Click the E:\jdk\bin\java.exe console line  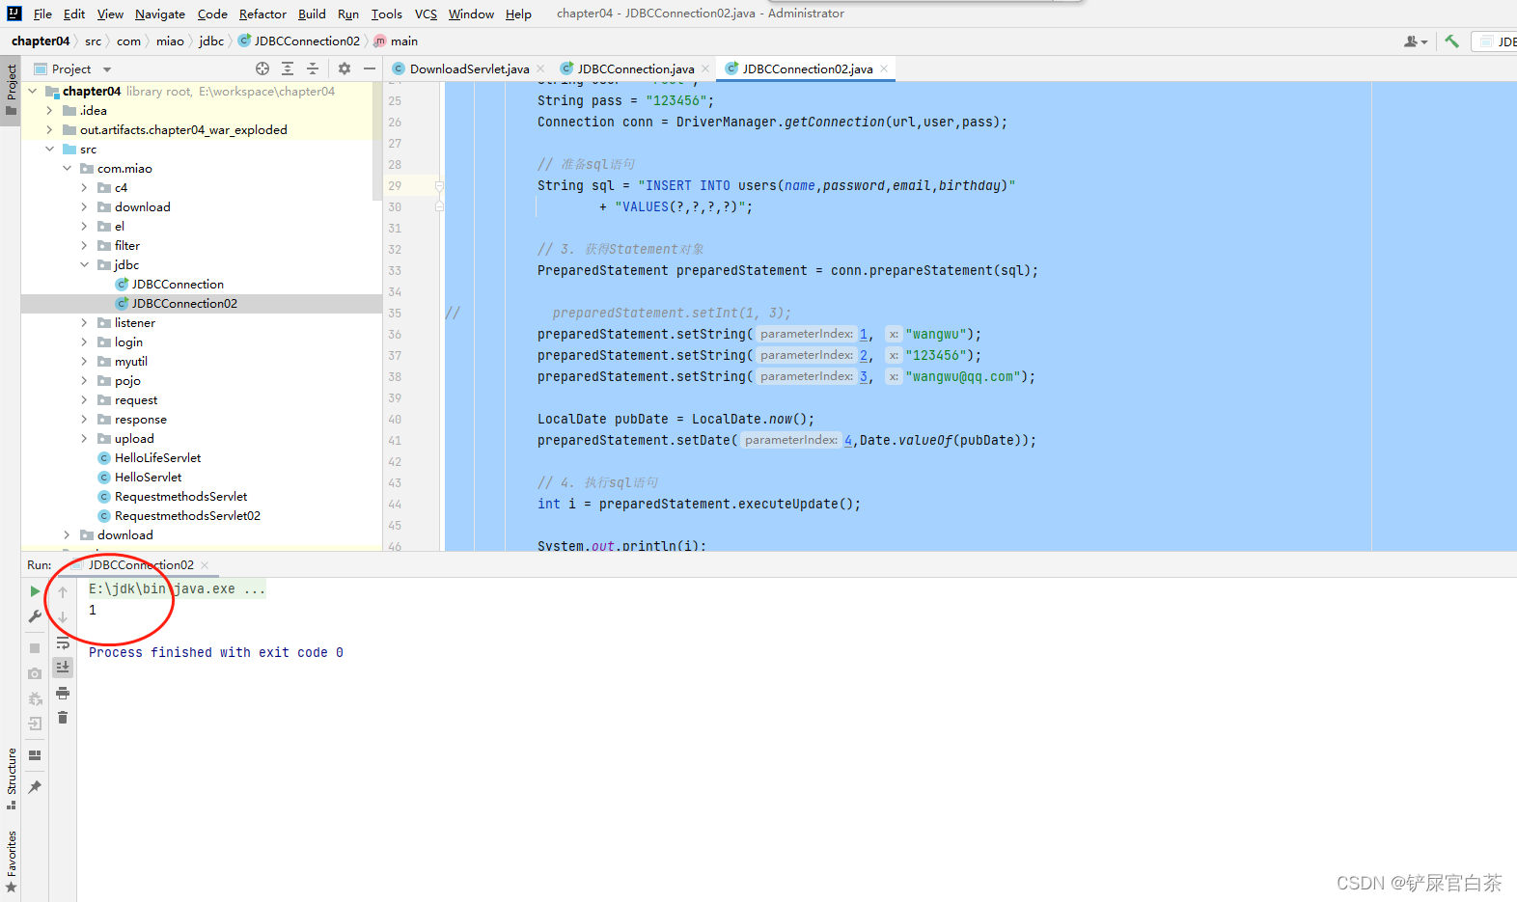177,588
